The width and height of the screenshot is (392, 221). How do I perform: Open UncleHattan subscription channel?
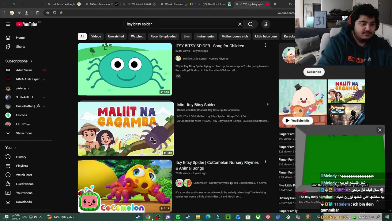(26, 106)
